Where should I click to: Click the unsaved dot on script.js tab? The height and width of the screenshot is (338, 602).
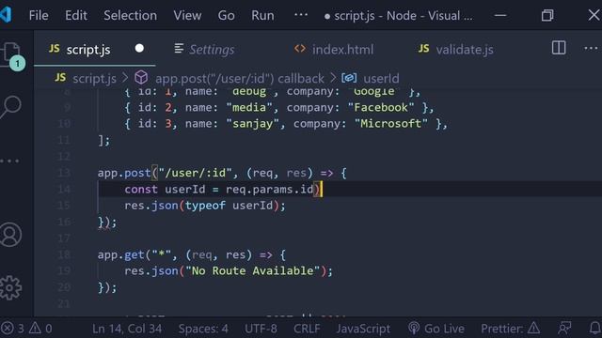[x=139, y=49]
